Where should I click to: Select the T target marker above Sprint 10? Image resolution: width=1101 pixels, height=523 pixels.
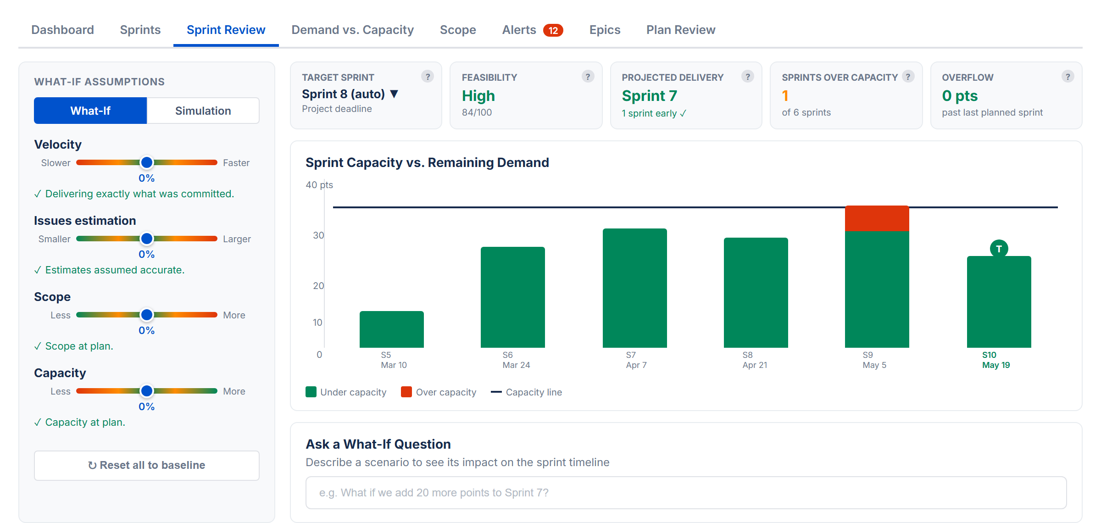click(998, 248)
